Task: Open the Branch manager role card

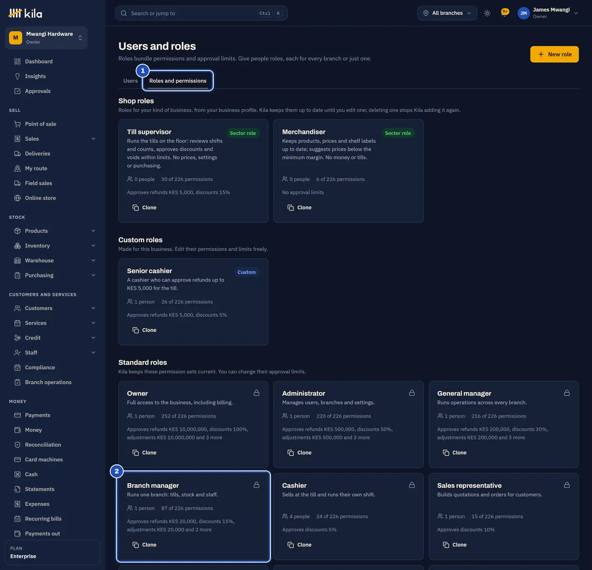Action: [x=193, y=517]
